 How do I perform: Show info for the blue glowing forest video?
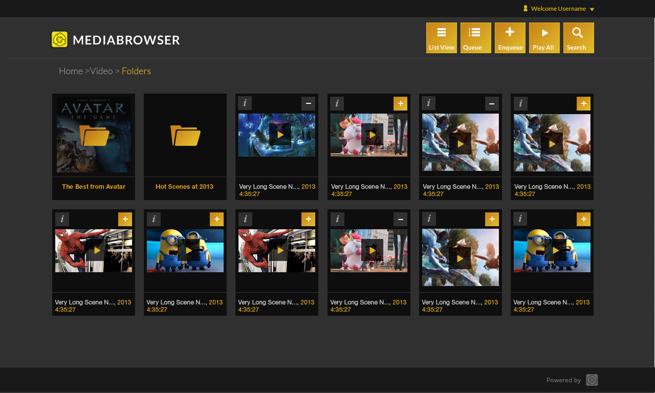[245, 103]
